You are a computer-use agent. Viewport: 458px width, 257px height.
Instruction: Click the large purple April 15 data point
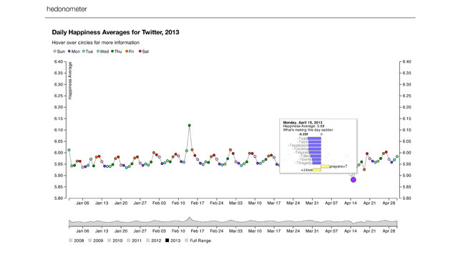pos(354,180)
